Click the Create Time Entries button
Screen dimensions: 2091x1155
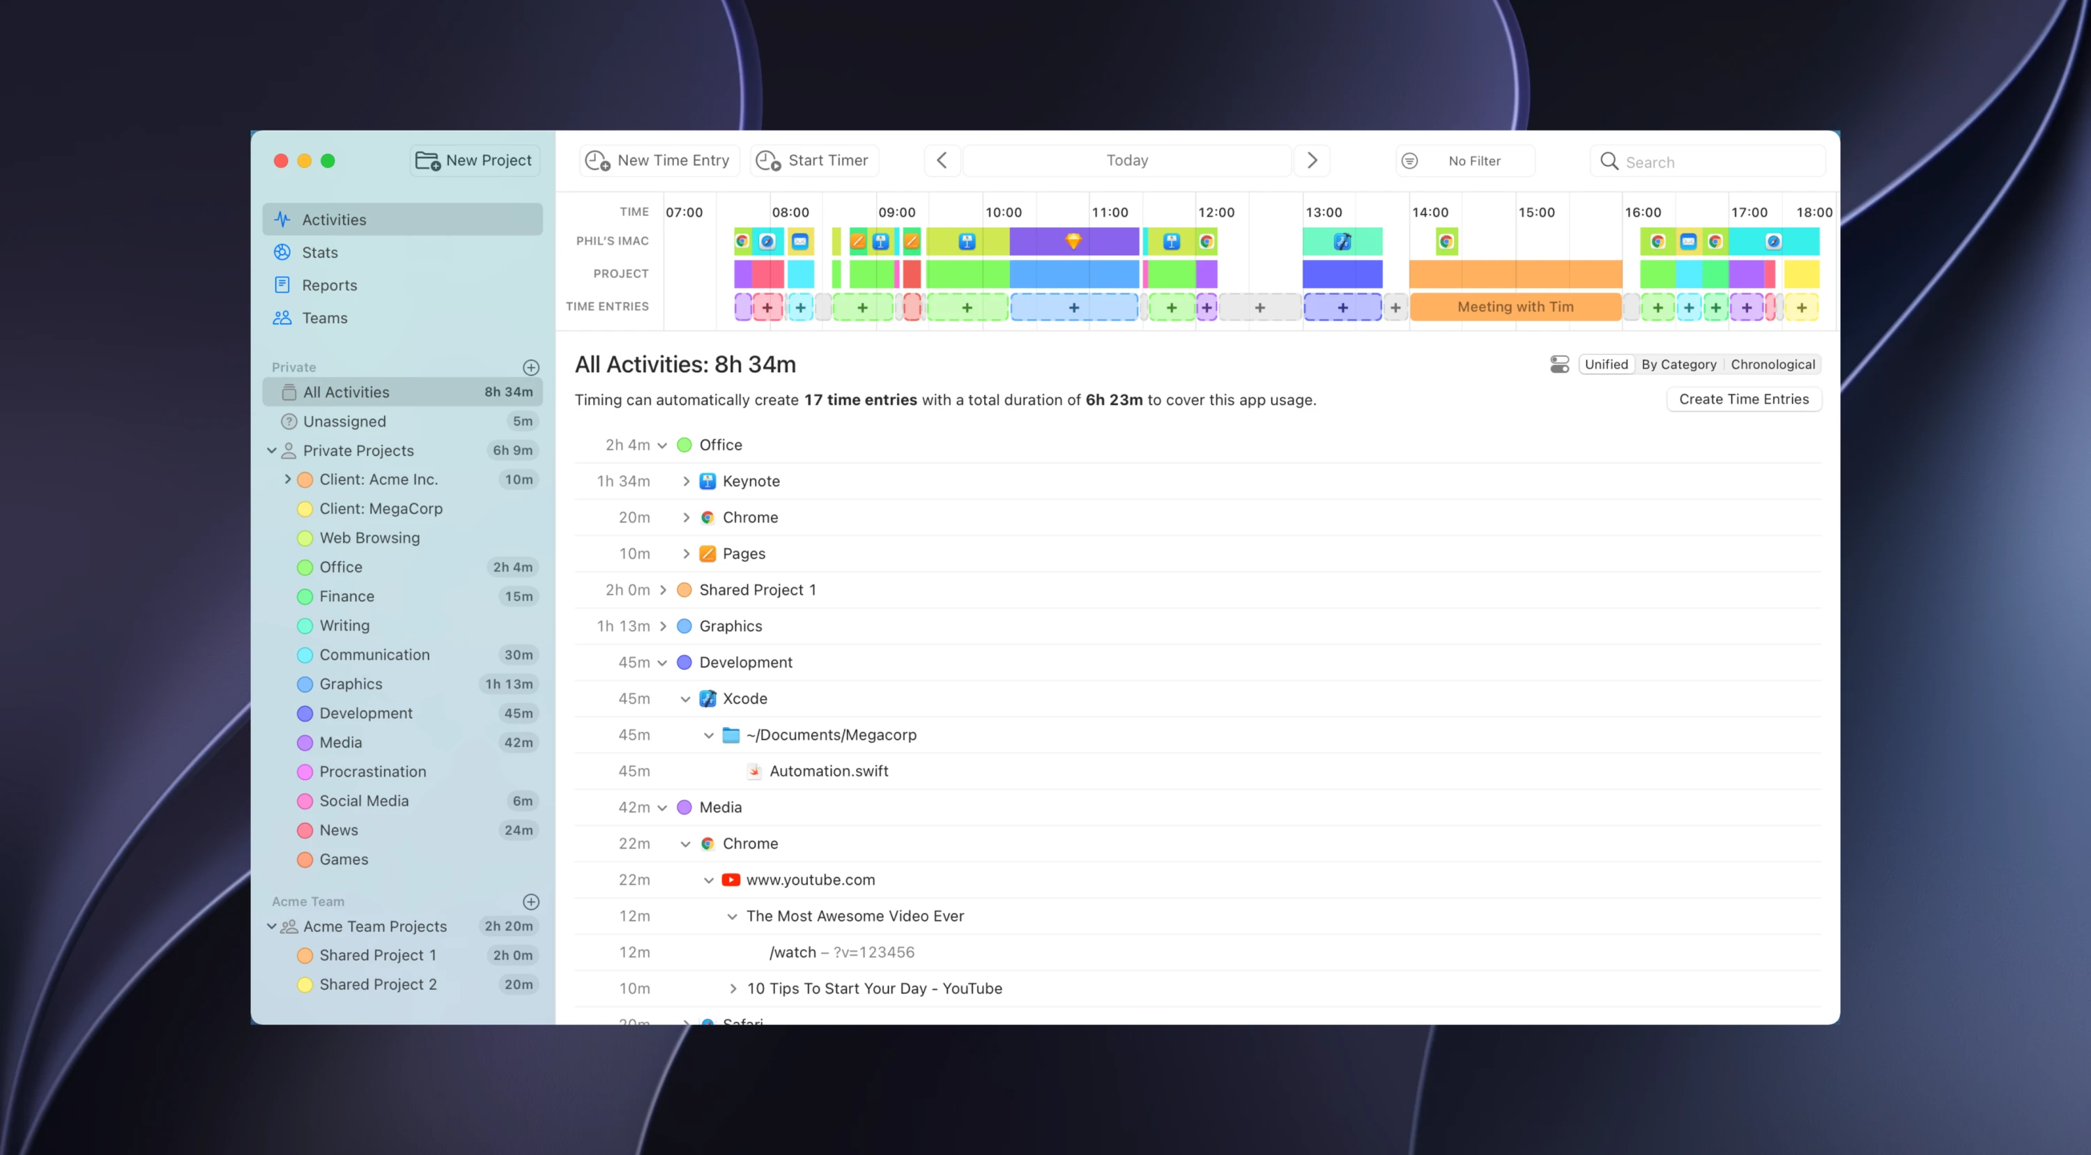(x=1744, y=399)
